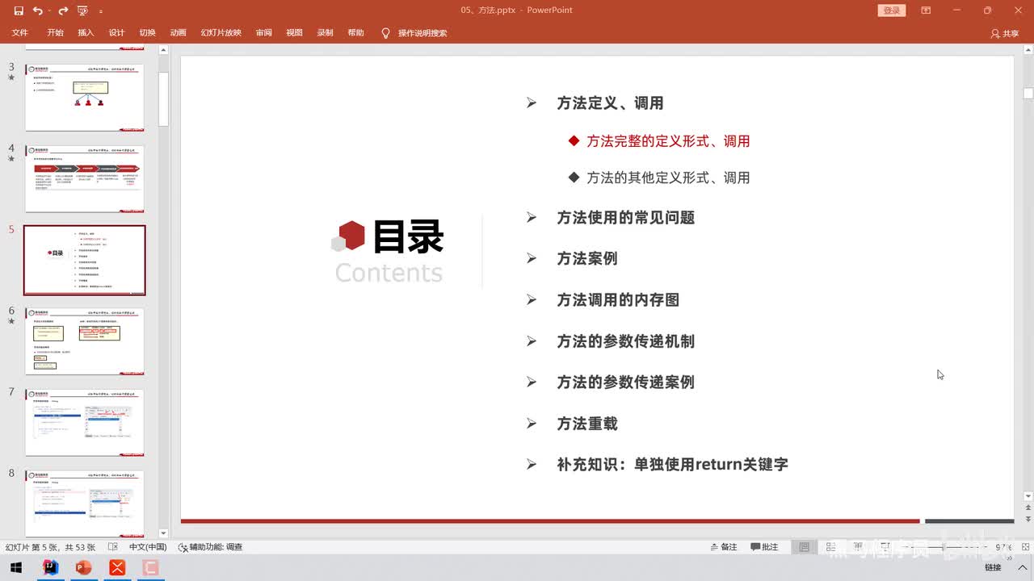
Task: Open the 设计 ribbon tab
Action: pos(116,33)
